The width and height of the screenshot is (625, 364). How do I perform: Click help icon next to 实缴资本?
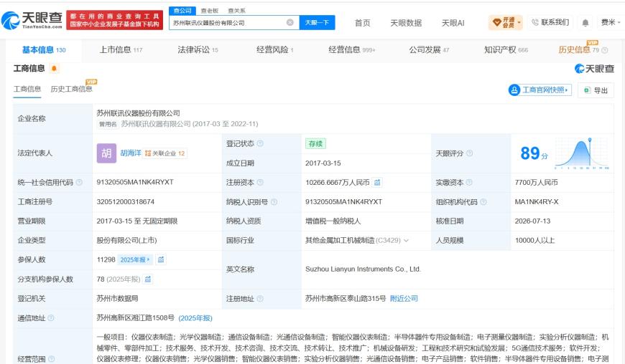[x=469, y=183]
